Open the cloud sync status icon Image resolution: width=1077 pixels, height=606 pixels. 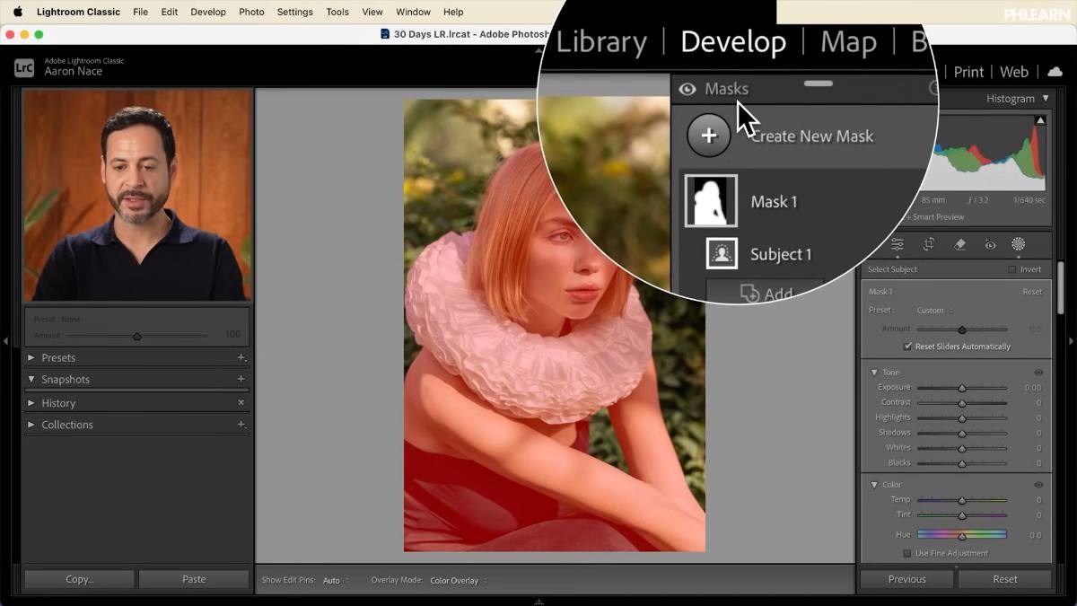tap(1055, 72)
